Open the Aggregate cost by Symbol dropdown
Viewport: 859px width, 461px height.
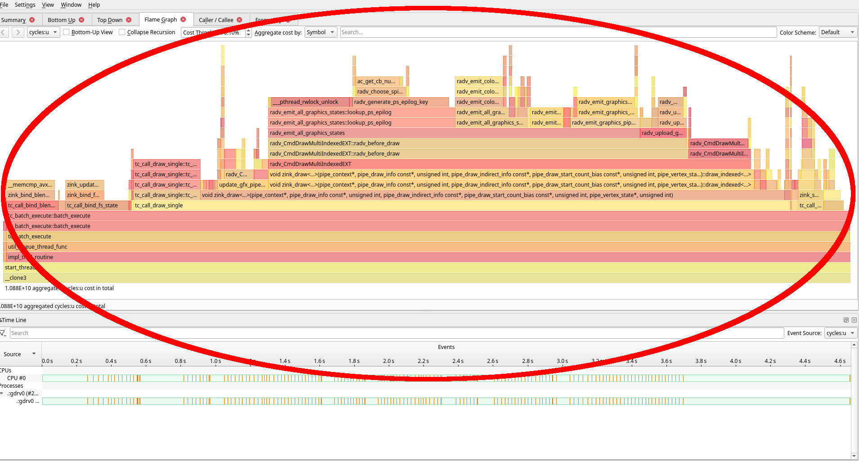[x=321, y=32]
